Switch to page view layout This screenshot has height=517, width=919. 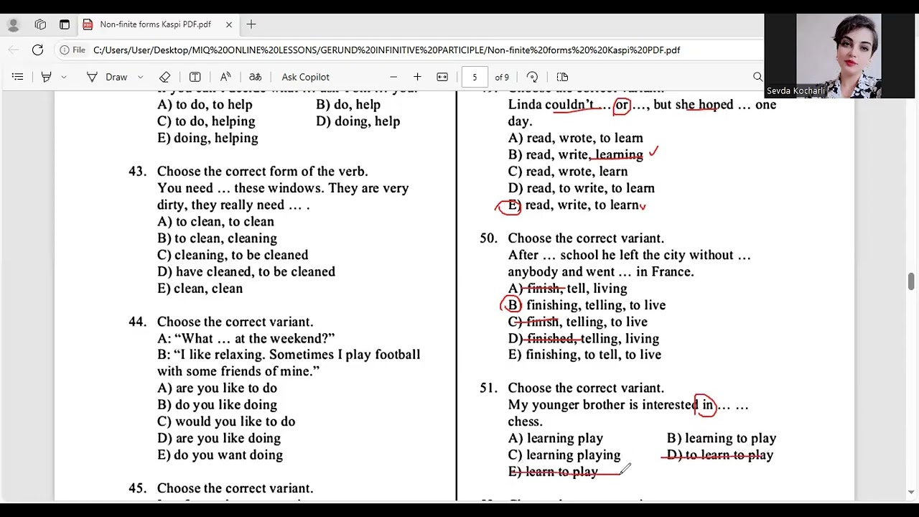tap(562, 77)
